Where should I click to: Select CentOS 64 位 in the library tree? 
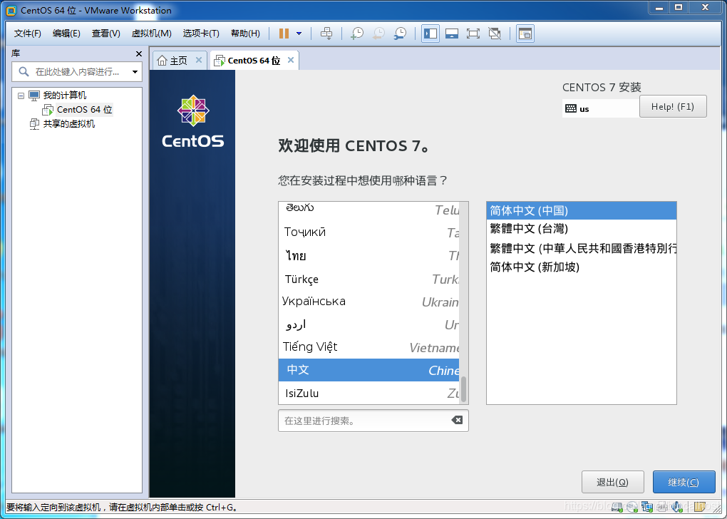pos(84,110)
